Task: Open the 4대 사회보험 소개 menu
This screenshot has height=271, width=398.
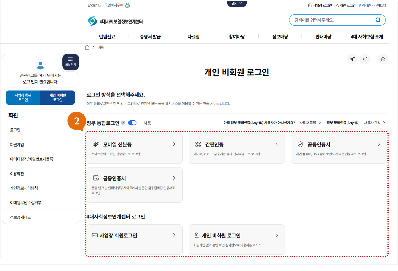Action: click(x=367, y=37)
